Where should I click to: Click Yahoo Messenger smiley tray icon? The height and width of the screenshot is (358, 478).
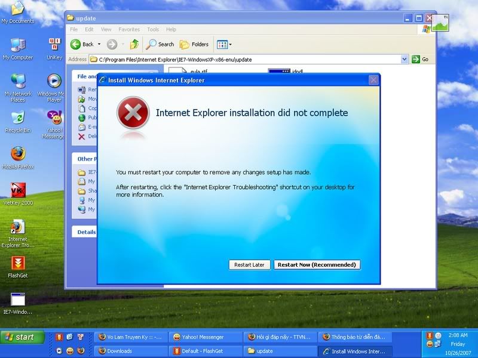430,344
